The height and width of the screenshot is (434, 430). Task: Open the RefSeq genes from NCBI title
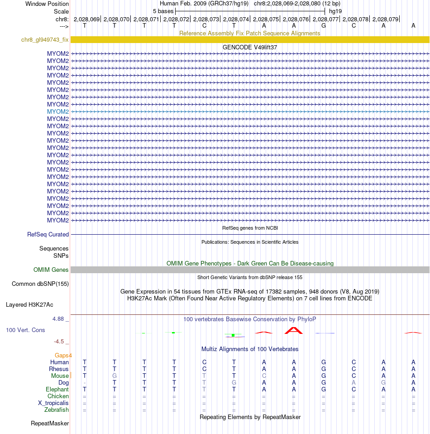tap(250, 228)
